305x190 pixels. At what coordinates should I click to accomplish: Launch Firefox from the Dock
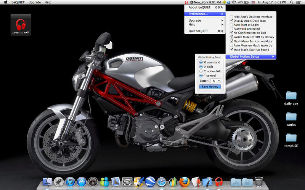coord(185,182)
